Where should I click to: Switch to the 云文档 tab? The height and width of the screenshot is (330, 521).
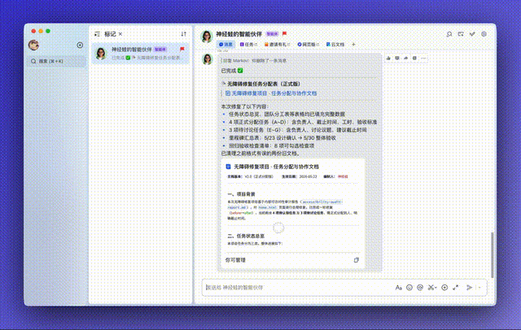[x=335, y=45]
